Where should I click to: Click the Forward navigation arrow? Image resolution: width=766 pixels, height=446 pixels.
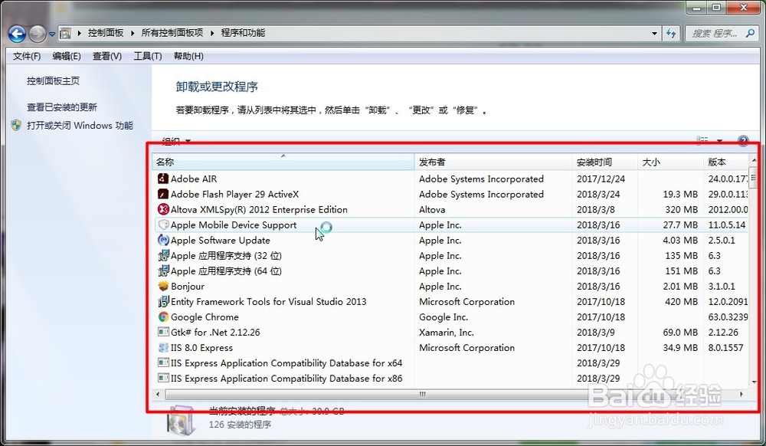38,34
